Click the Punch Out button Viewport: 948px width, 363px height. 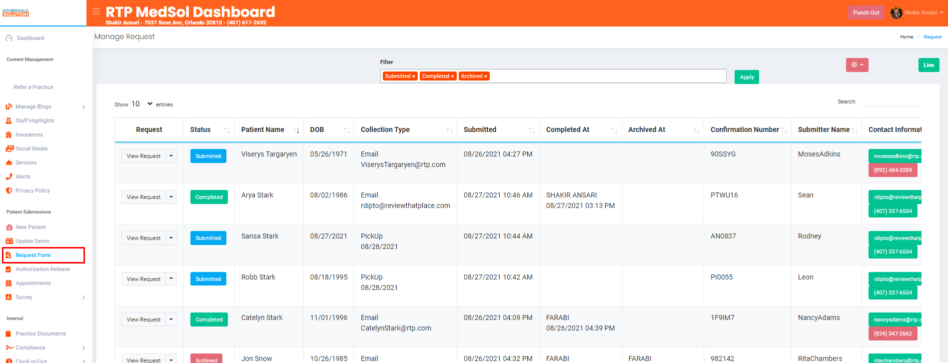point(866,12)
